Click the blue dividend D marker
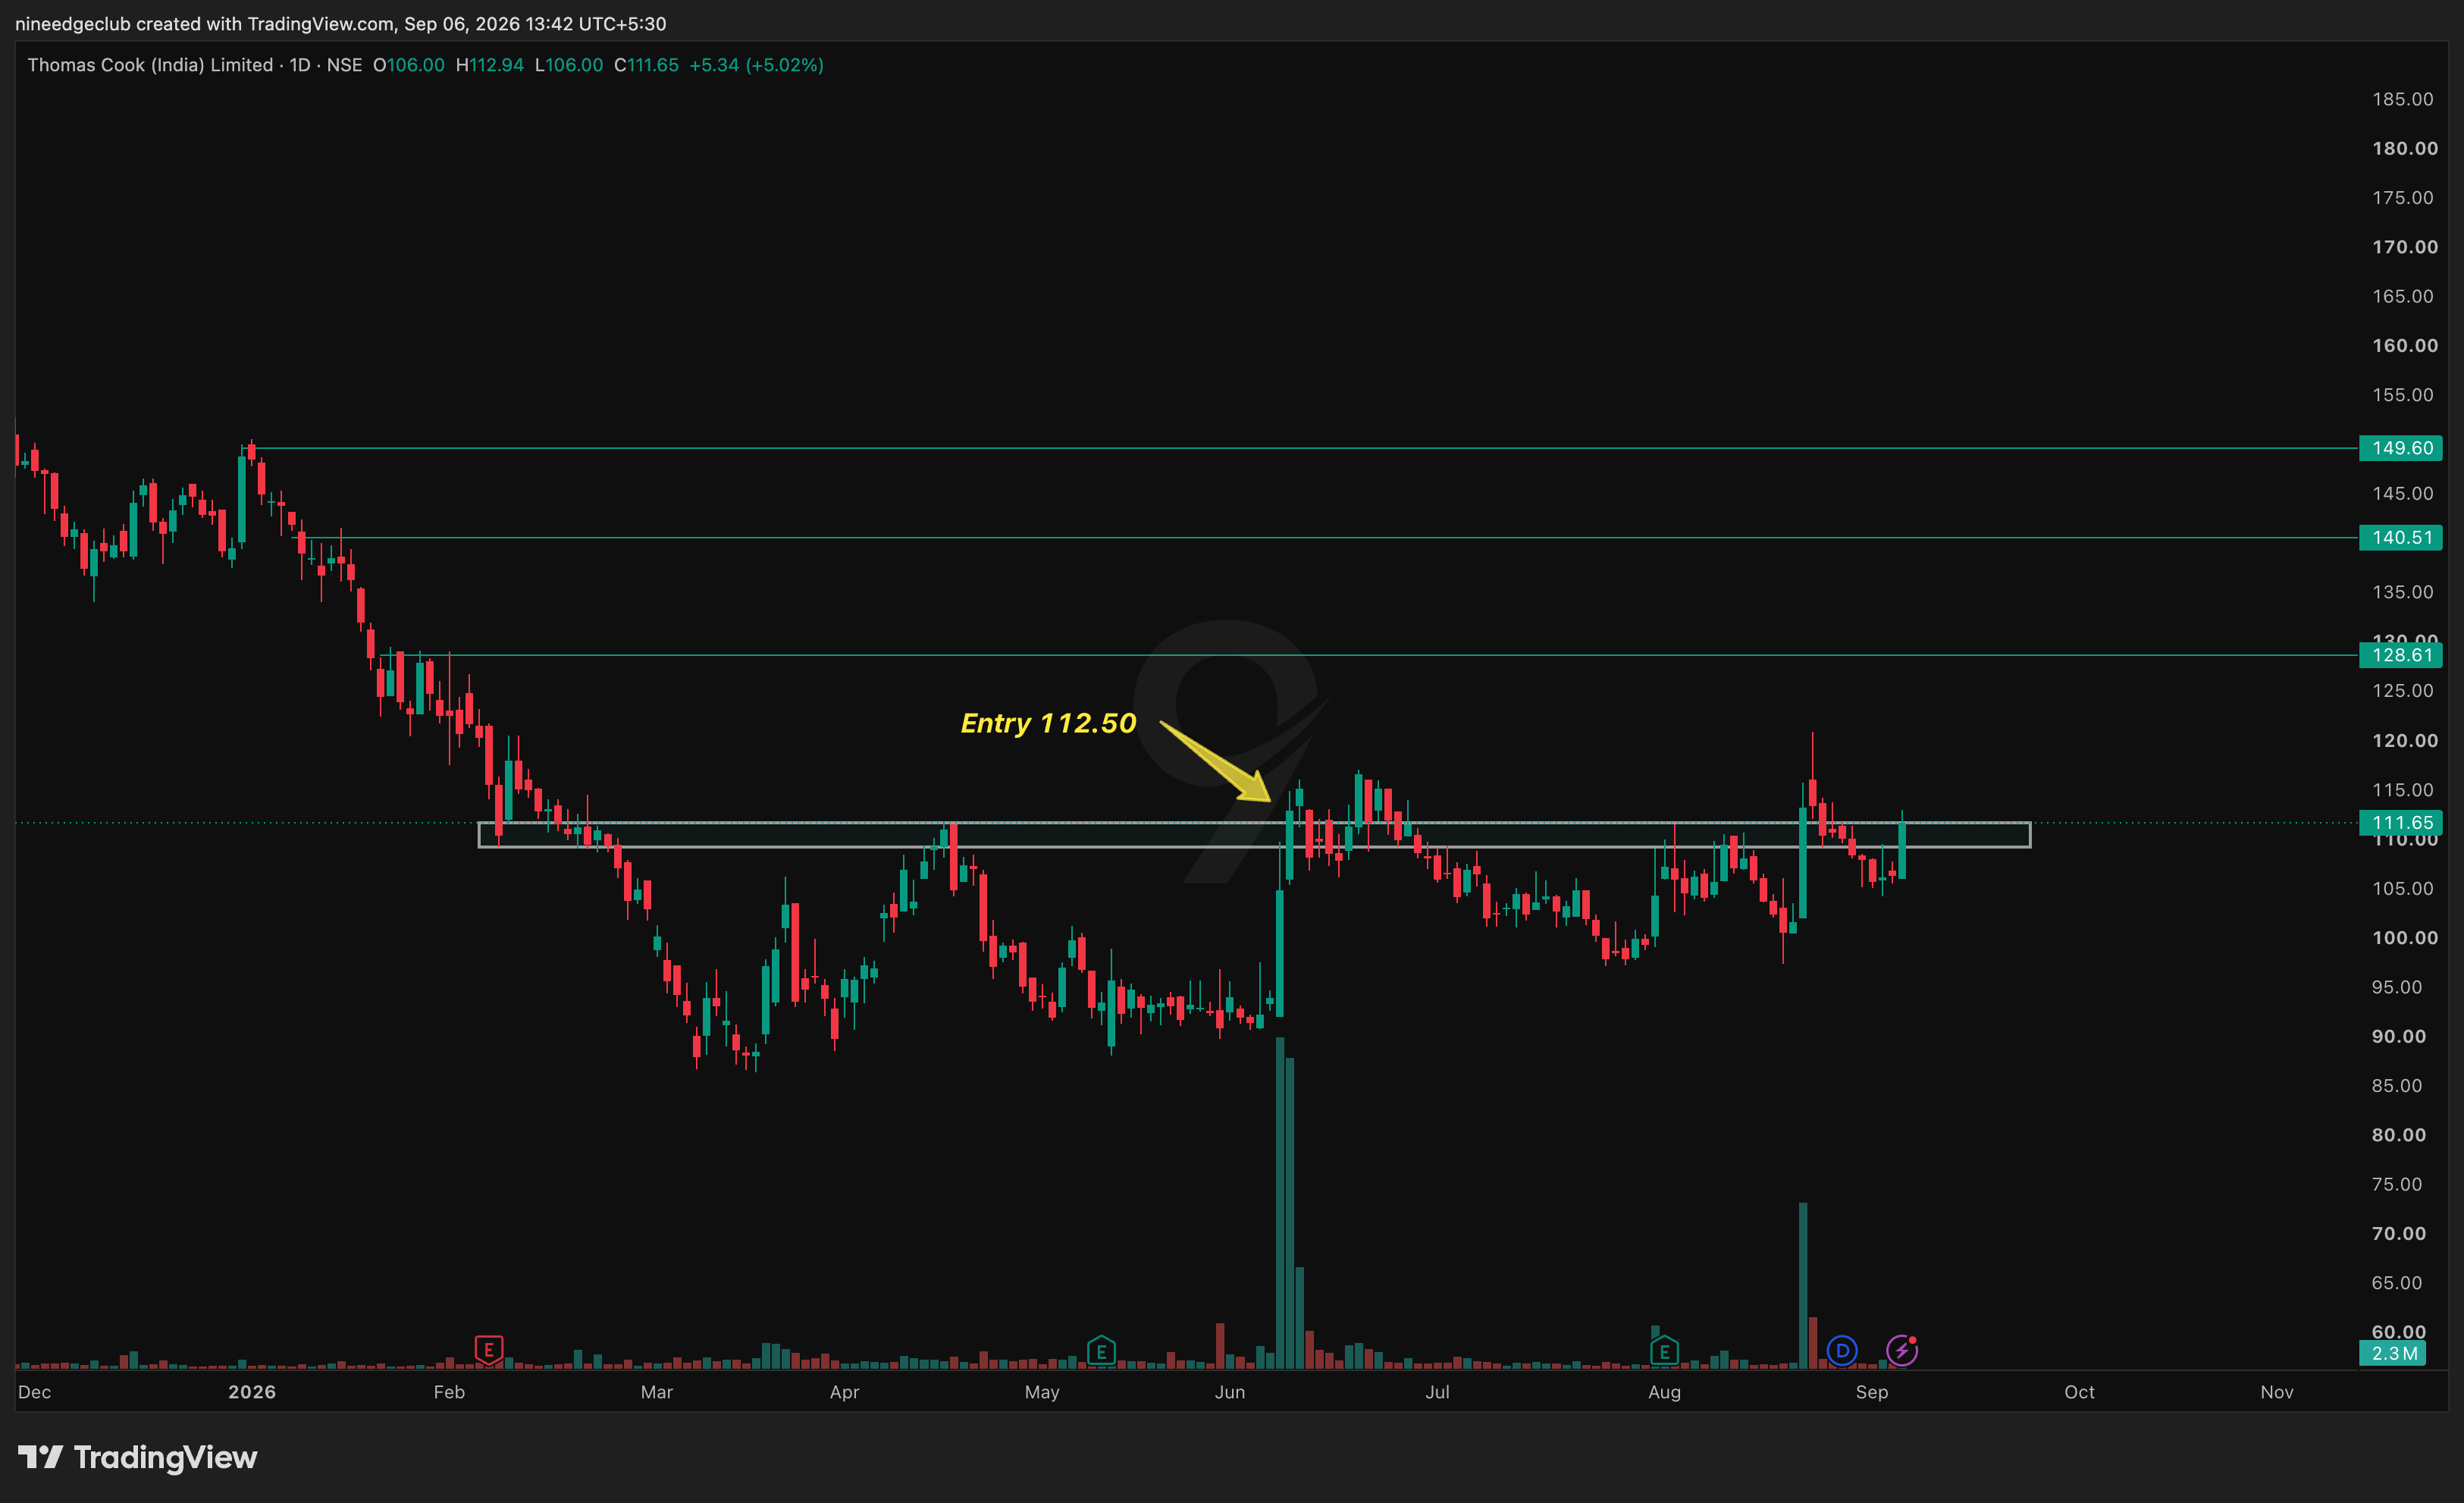2464x1503 pixels. [1841, 1351]
